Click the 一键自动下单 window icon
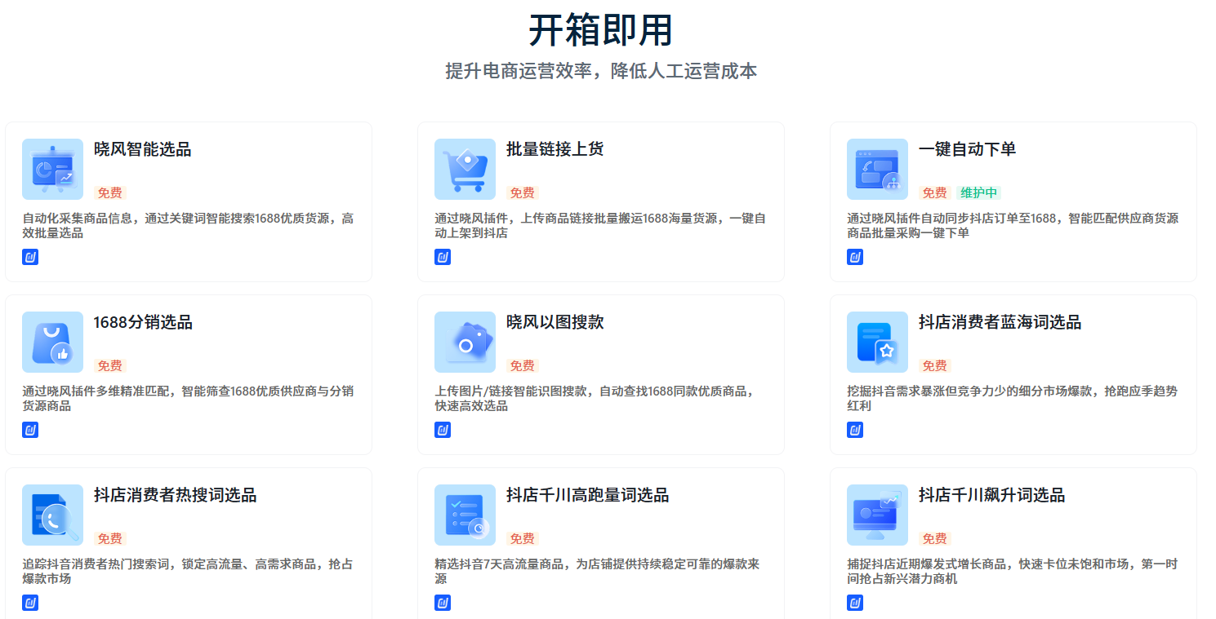The width and height of the screenshot is (1216, 619). pyautogui.click(x=877, y=169)
